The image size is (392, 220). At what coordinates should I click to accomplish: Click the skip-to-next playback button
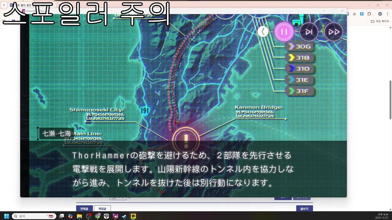pos(309,32)
